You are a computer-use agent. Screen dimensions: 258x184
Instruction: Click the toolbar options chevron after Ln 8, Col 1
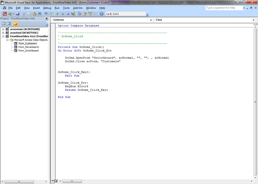[x=147, y=15]
